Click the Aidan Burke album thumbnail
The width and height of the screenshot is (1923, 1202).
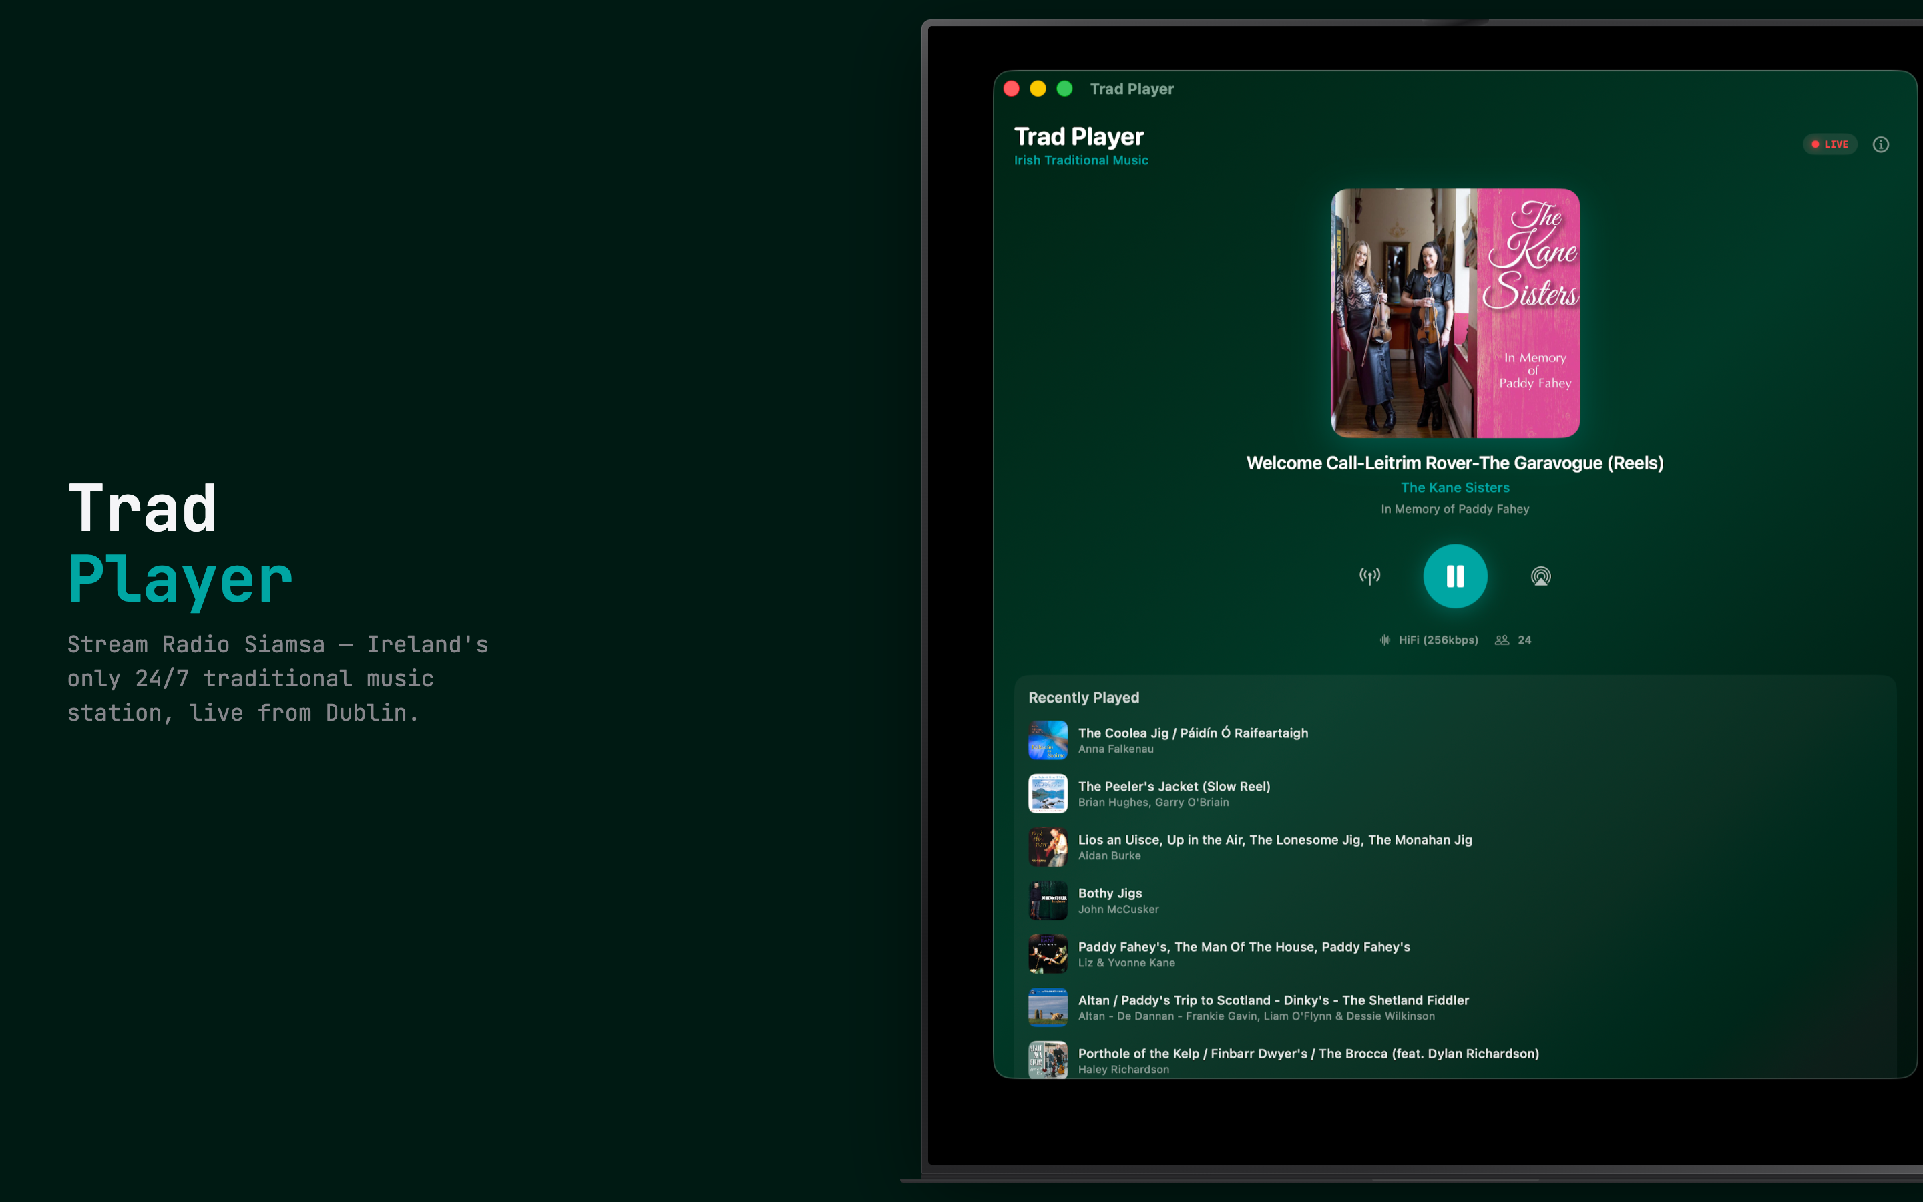pos(1048,847)
